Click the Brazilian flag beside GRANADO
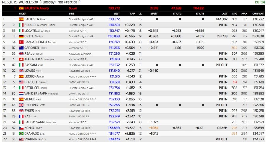The image size is (267, 144). 21,133
